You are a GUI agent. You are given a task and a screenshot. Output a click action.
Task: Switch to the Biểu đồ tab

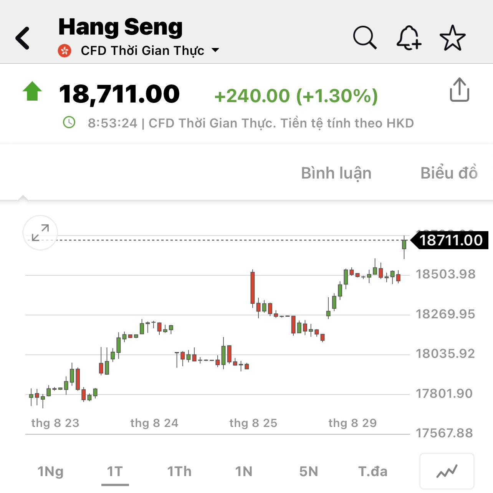(449, 173)
